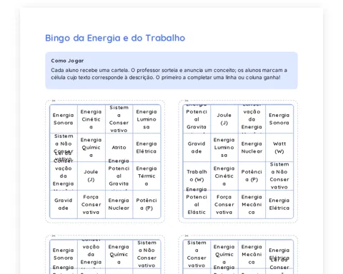This screenshot has width=343, height=274.
Task: Select the Trabalho (W) cell
Action: [197, 176]
